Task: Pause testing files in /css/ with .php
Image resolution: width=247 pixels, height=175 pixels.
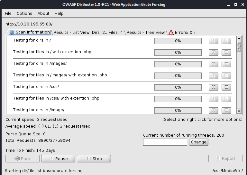Action: (x=214, y=99)
